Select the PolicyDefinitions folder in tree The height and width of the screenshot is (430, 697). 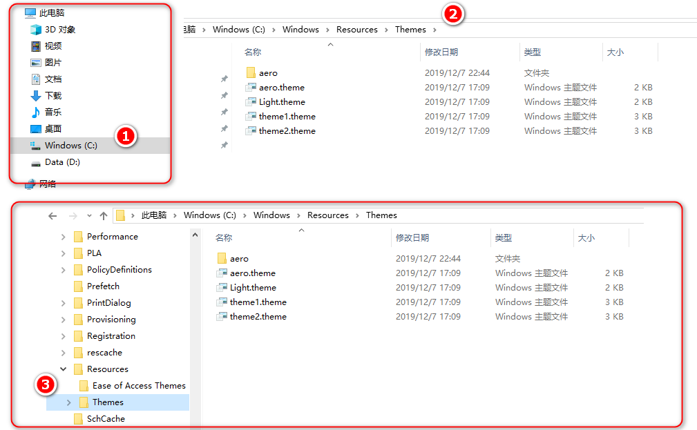[119, 270]
